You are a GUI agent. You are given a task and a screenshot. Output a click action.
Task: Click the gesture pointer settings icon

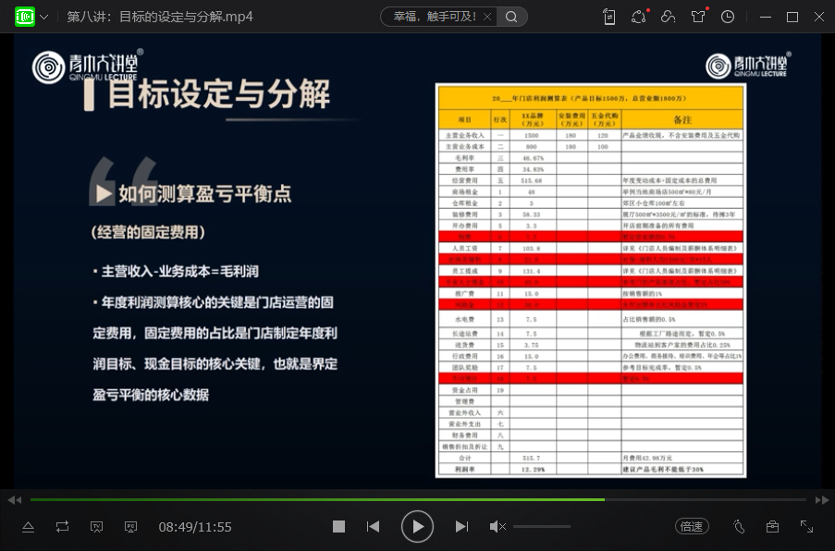(x=739, y=527)
